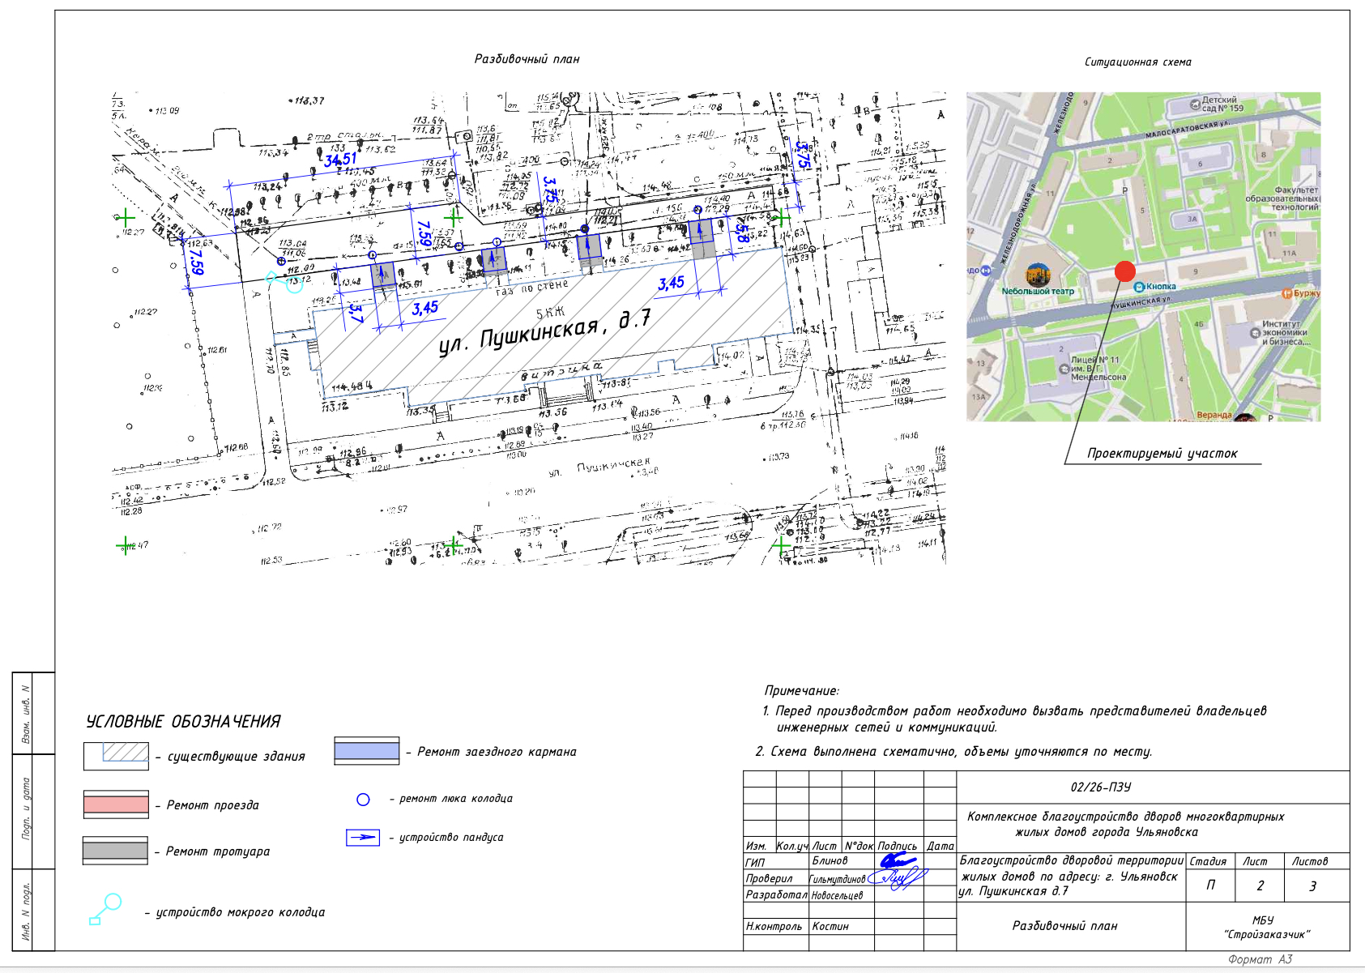Click the pink Ремонт проезда legend swatch

pyautogui.click(x=116, y=804)
